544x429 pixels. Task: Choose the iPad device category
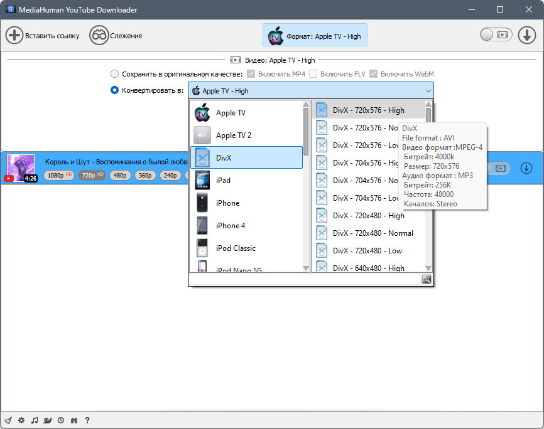coord(246,180)
